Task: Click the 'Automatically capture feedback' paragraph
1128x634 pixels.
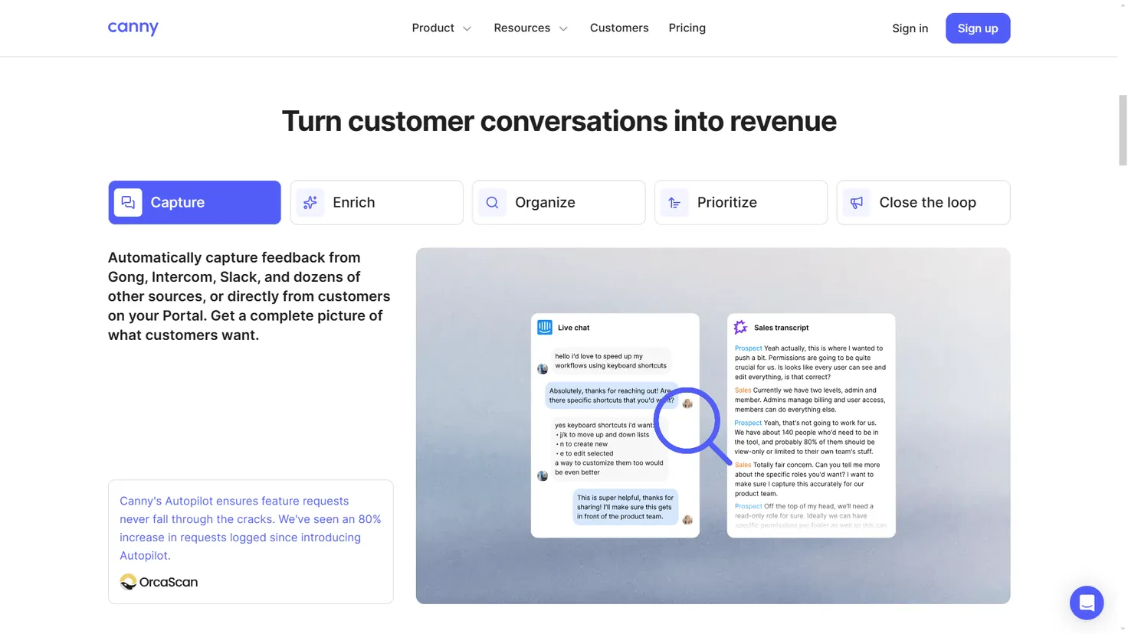Action: [x=249, y=296]
